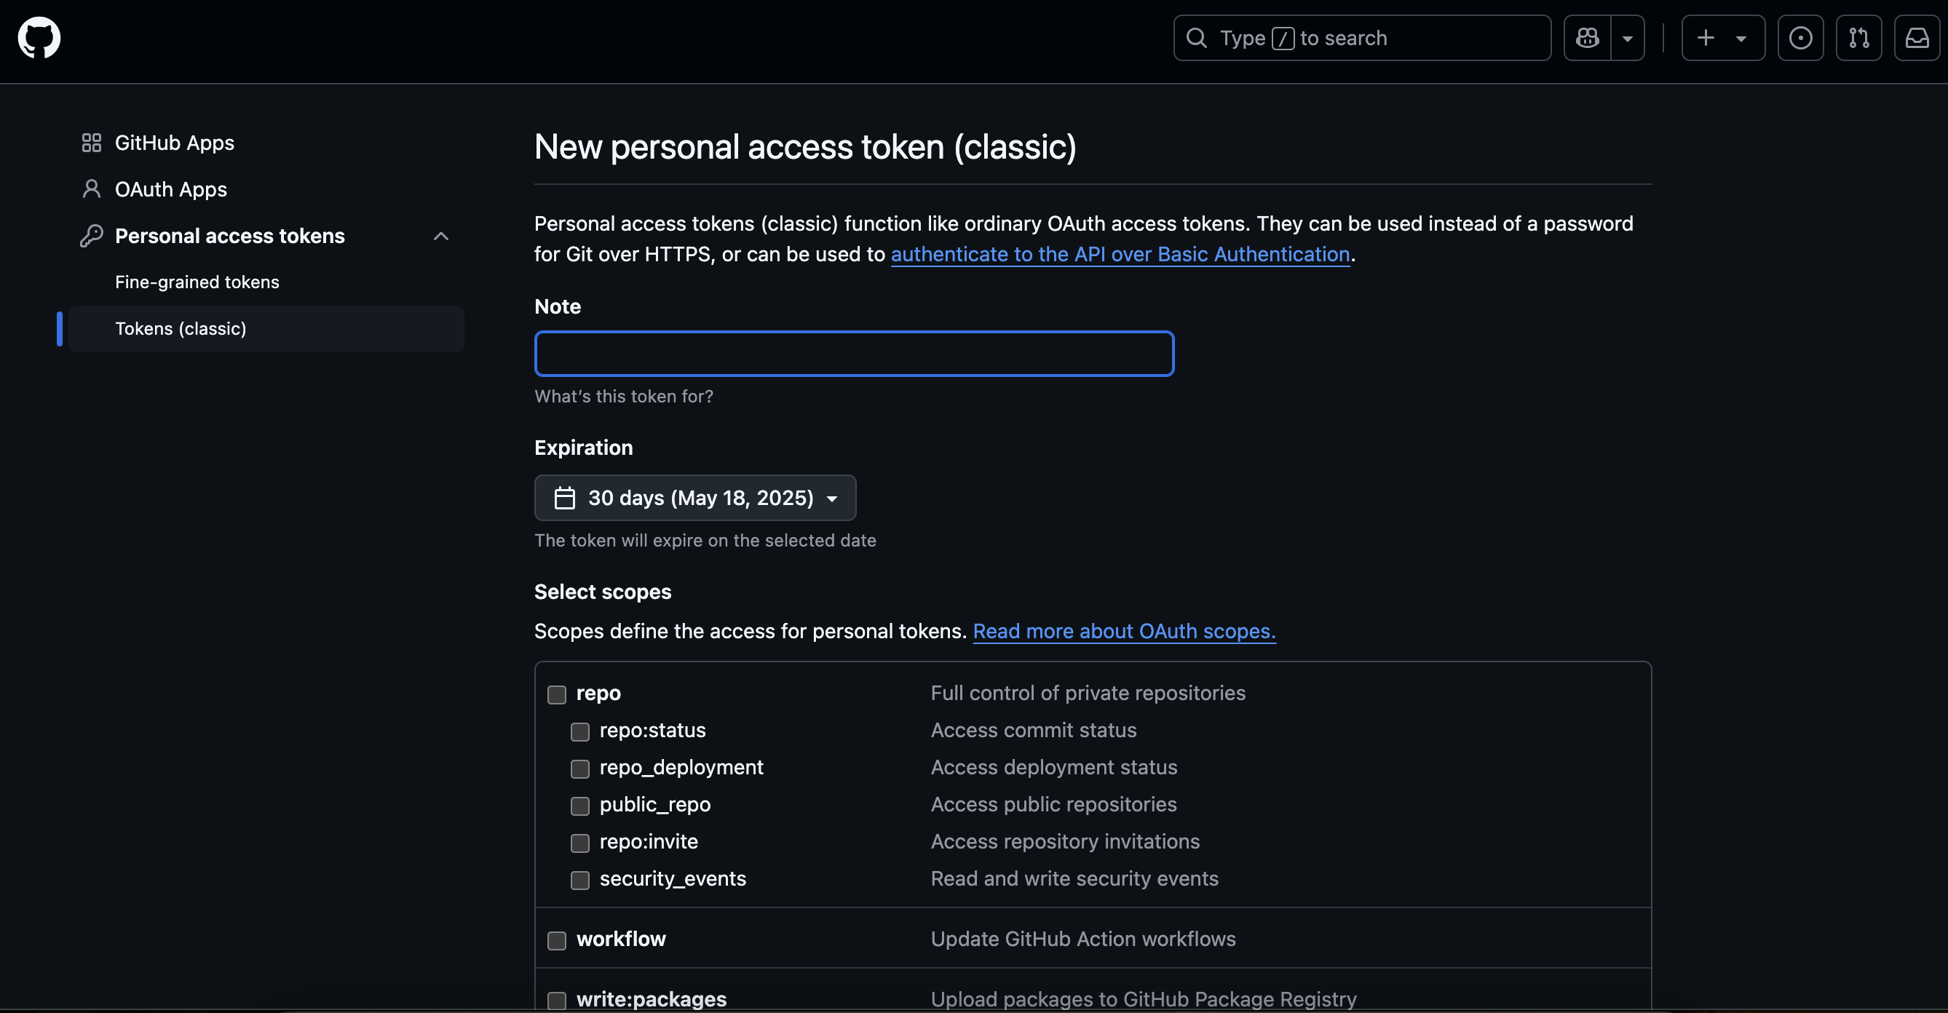The width and height of the screenshot is (1948, 1013).
Task: Go to Fine-grained tokens
Action: coord(197,282)
